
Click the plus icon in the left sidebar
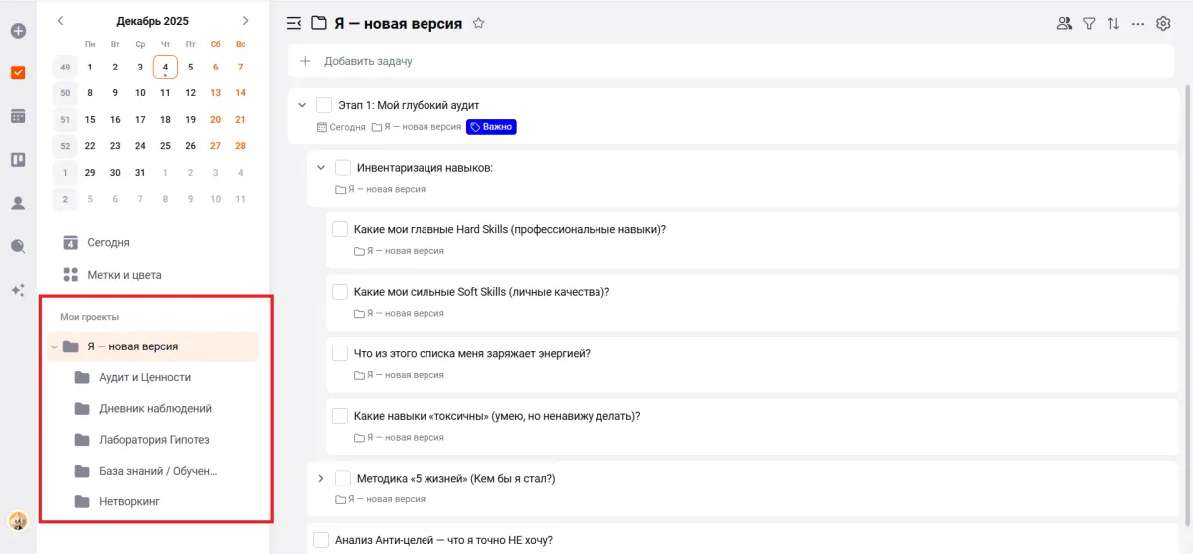point(18,31)
